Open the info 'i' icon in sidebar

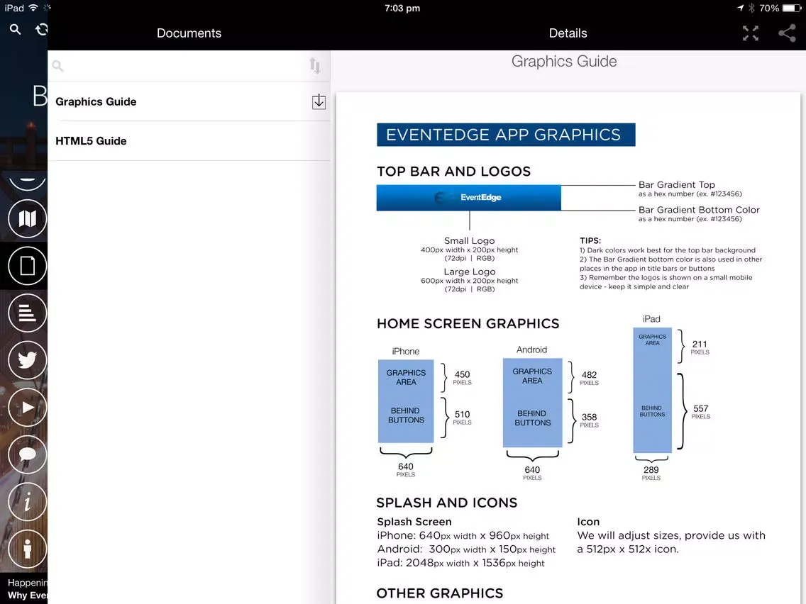27,502
